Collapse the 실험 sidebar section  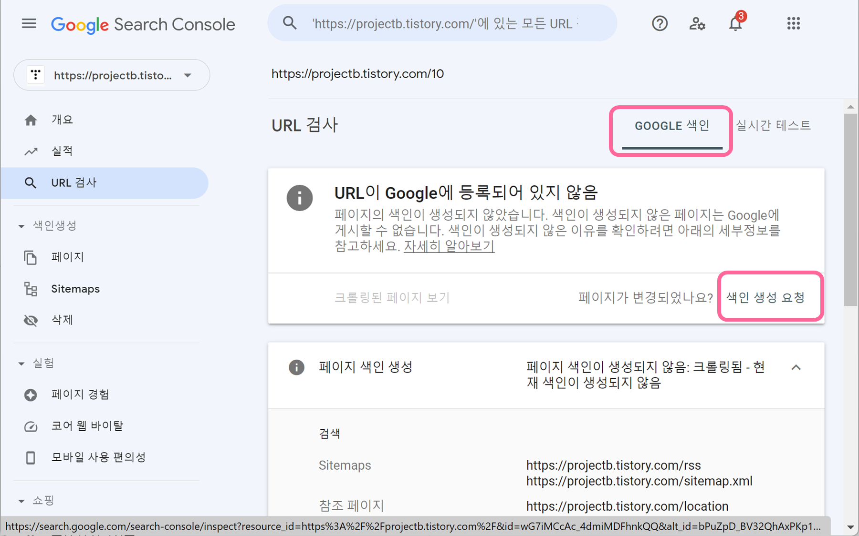[21, 364]
